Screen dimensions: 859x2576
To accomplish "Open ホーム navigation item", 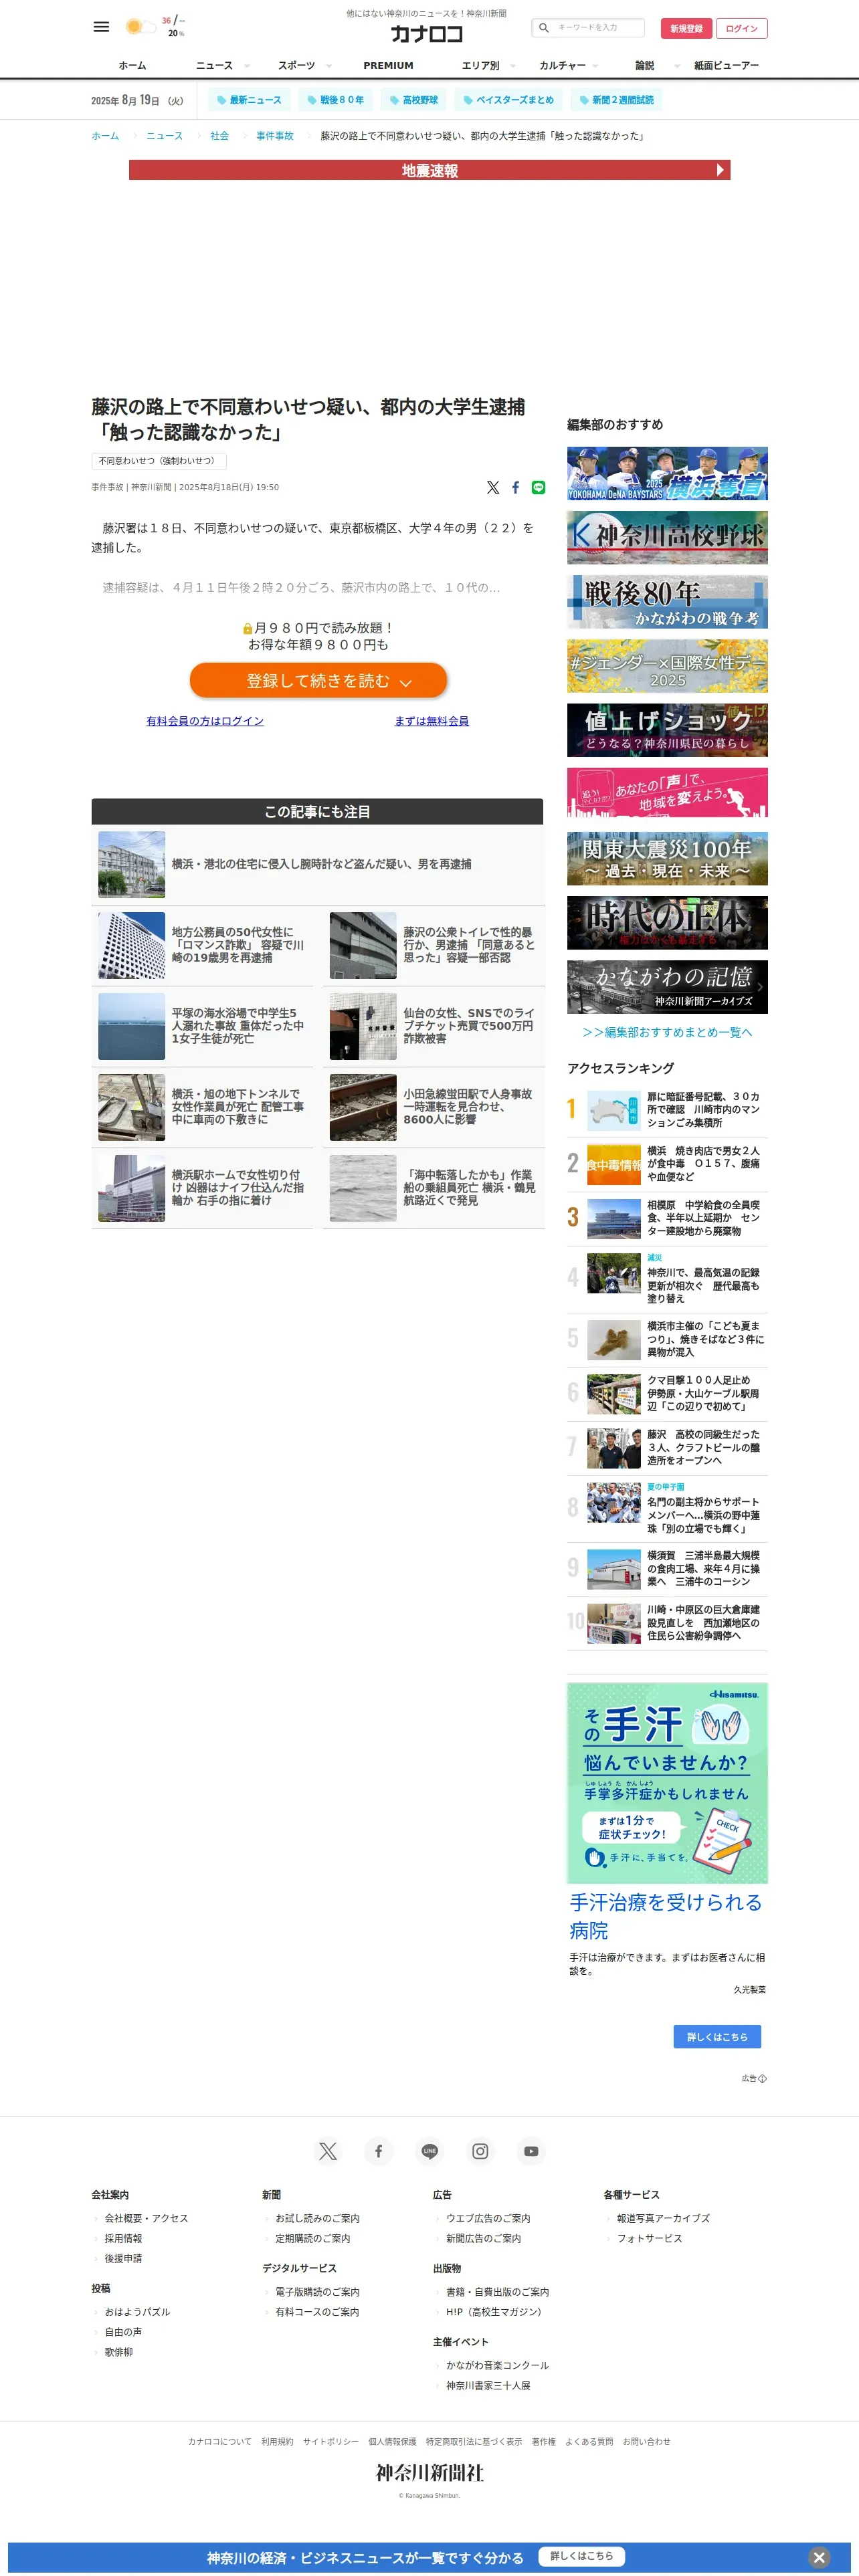I will point(132,66).
